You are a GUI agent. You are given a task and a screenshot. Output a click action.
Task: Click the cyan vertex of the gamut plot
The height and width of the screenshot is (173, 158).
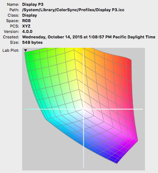pyautogui.click(x=46, y=117)
